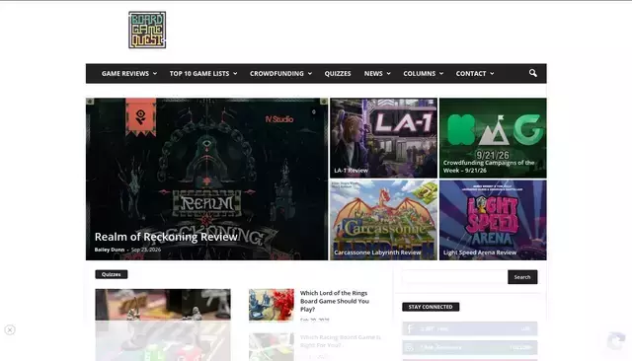Open the Facebook icon under Stay Connected
This screenshot has width=632, height=361.
410,328
